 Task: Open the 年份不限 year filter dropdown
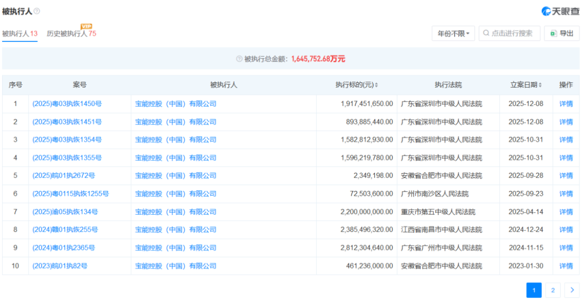[x=453, y=33]
